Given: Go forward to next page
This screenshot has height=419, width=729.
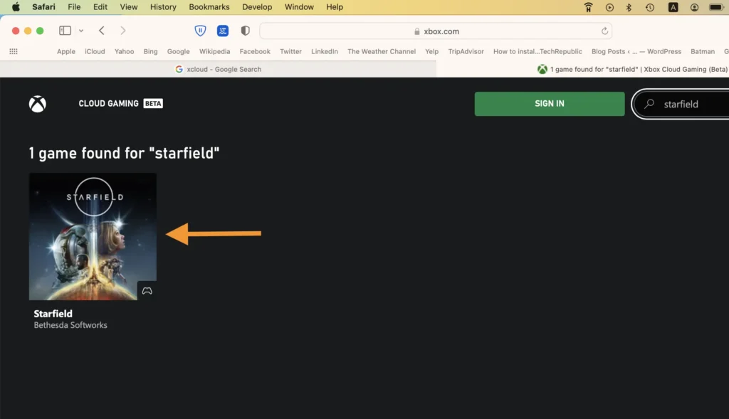Looking at the screenshot, I should (122, 31).
